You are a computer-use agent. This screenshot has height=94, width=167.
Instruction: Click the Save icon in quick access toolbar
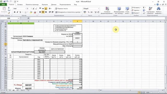[4, 1]
